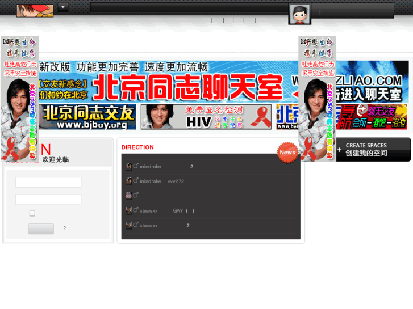The height and width of the screenshot is (309, 413).
Task: Open the 聊天交友 会所-酒吧-浴池 banner
Action: 372,117
